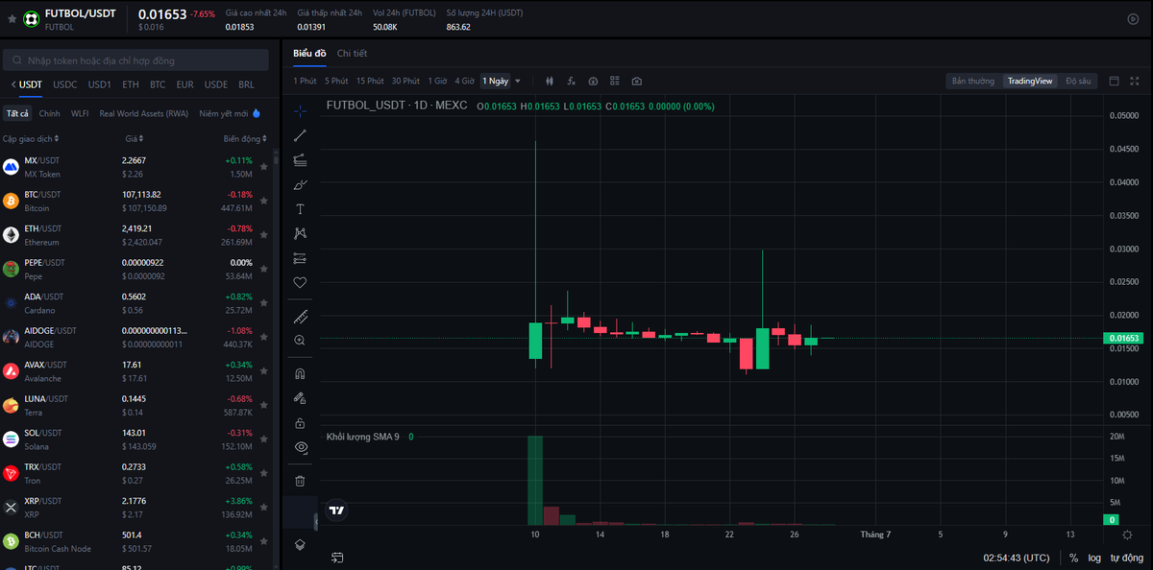Open the Chi tiết tab
This screenshot has width=1153, height=570.
coord(352,54)
